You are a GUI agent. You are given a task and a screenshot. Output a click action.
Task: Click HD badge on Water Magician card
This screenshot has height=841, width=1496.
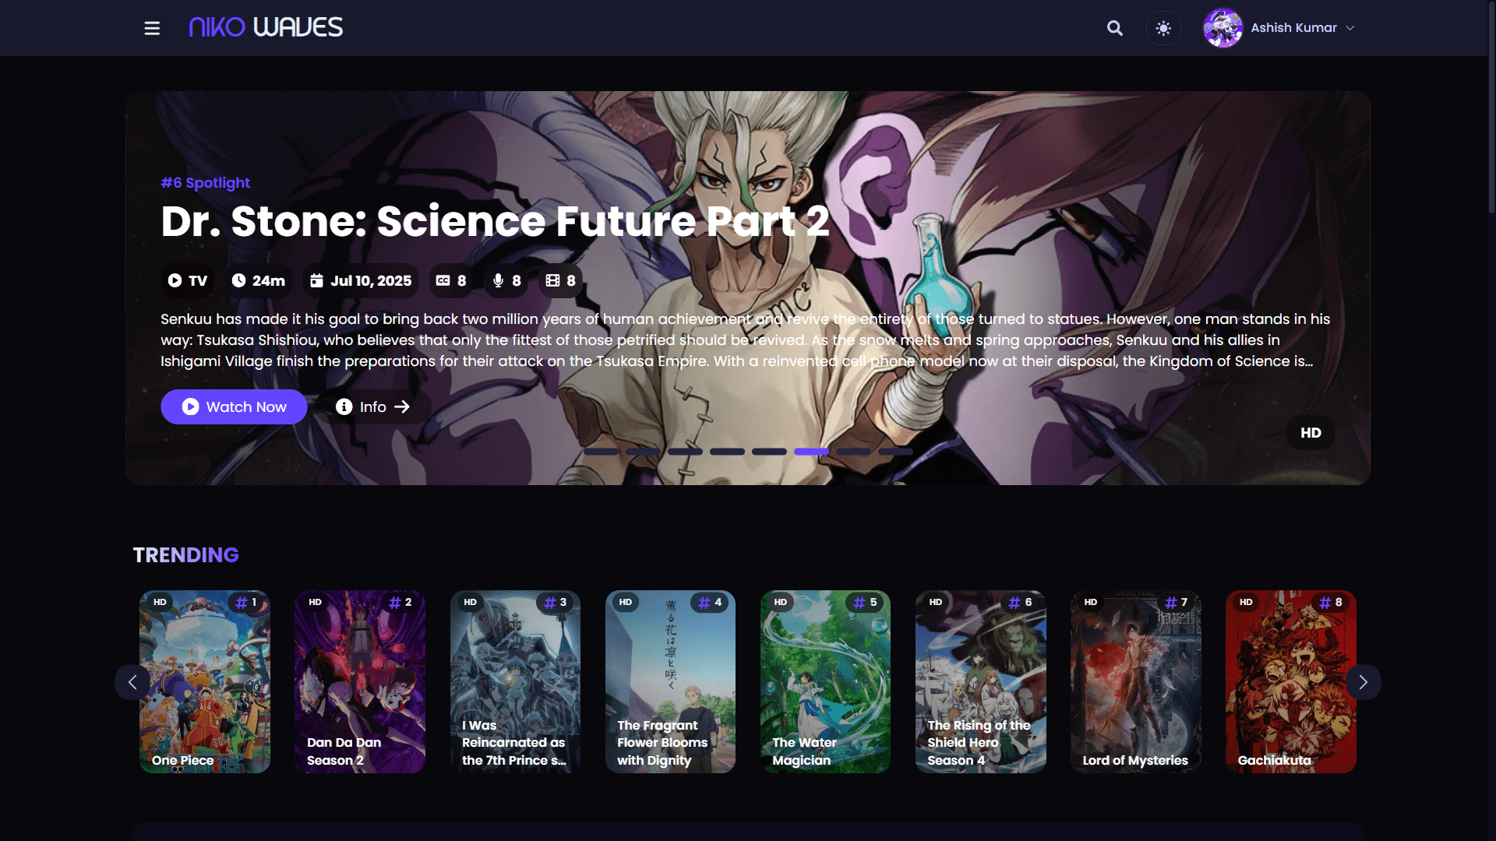pos(780,602)
